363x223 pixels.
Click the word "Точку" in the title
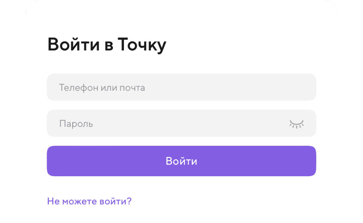(x=142, y=45)
